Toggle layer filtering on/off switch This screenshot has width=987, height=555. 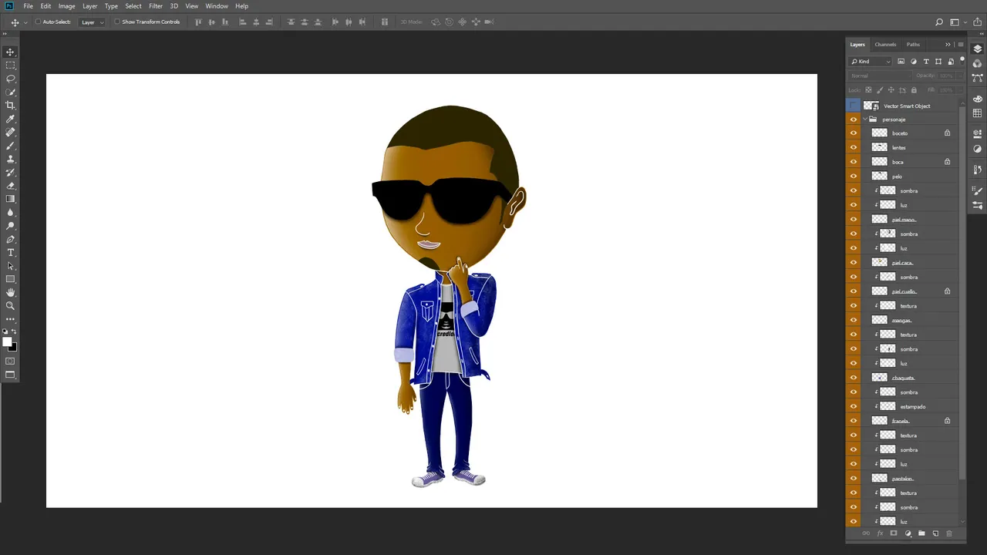click(x=962, y=60)
